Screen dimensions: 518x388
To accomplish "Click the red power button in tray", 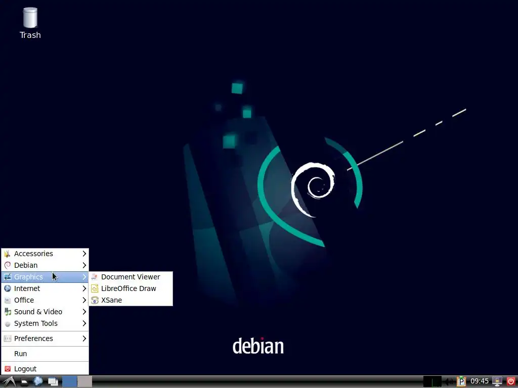I will 511,382.
